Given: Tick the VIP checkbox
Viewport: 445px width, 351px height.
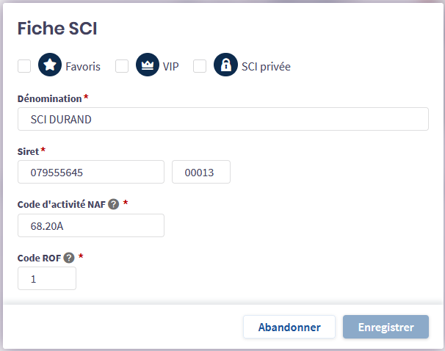Looking at the screenshot, I should click(x=122, y=66).
